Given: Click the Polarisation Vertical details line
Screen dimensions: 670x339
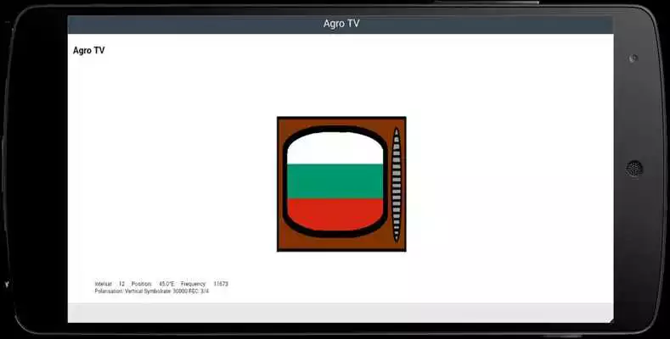Looking at the screenshot, I should (152, 292).
